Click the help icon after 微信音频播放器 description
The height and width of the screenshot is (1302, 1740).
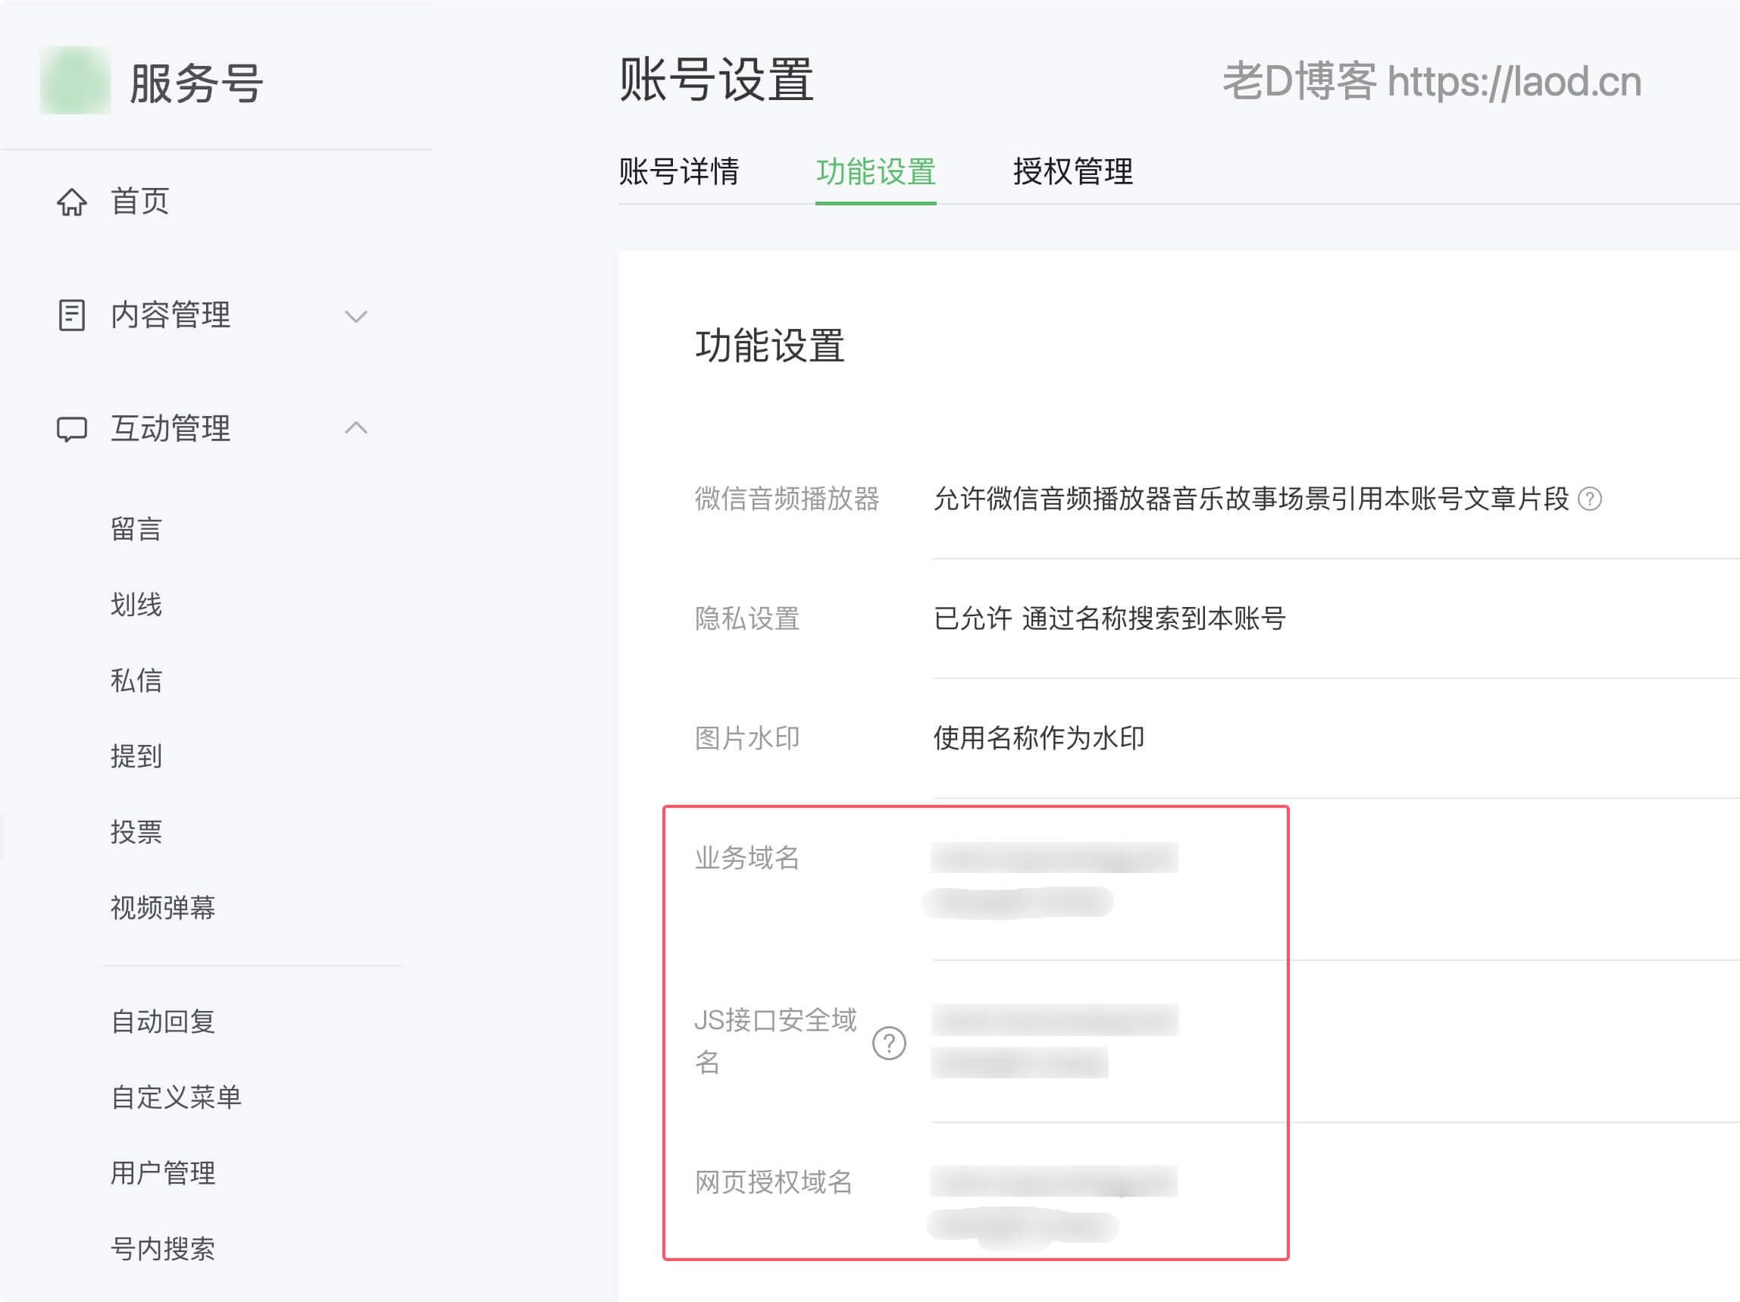click(1590, 499)
